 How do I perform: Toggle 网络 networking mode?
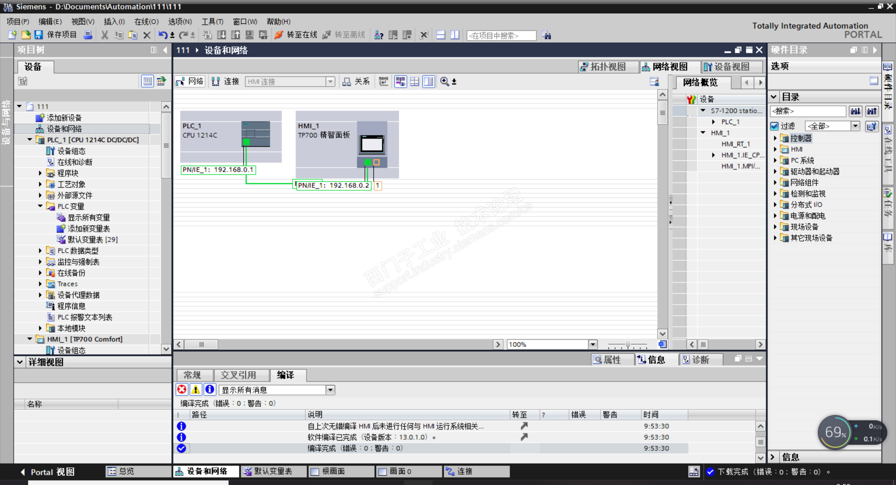coord(190,82)
